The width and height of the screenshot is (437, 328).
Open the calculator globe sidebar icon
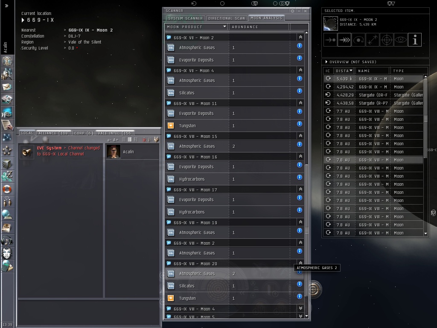7,266
